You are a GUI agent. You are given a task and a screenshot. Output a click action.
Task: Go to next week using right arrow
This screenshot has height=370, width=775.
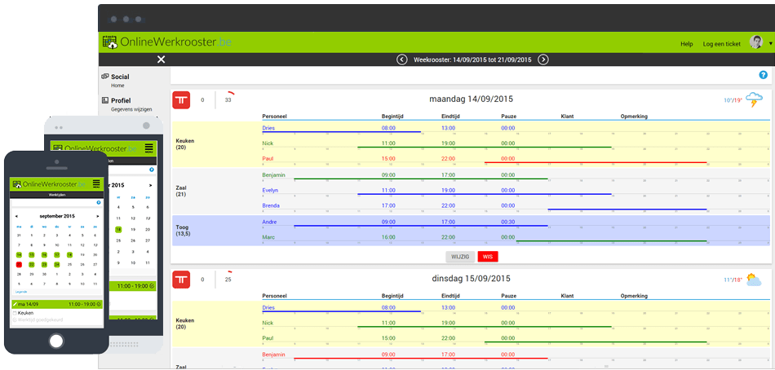[543, 59]
